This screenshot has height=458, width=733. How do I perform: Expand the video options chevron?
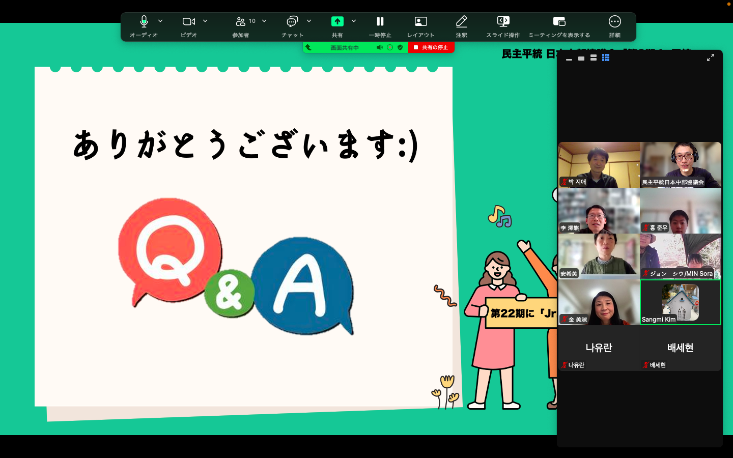click(205, 21)
